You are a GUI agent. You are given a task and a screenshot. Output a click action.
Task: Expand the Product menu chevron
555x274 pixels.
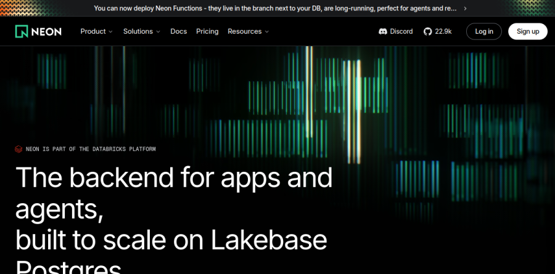tap(110, 32)
